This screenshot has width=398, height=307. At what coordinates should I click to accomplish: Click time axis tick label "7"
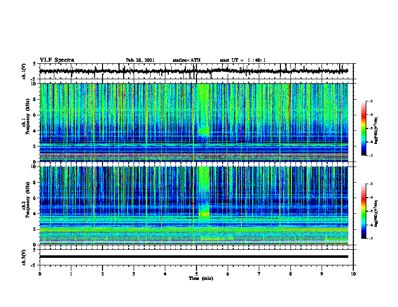pyautogui.click(x=259, y=274)
